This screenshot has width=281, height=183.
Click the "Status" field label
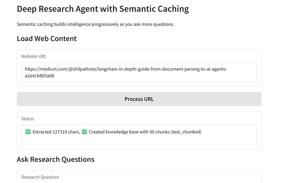[28, 119]
